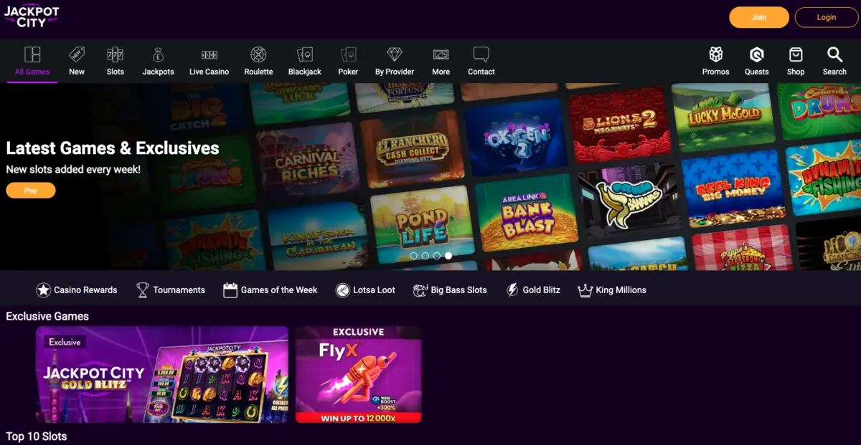The image size is (861, 445).
Task: Click the Pond Life game tile
Action: (x=422, y=224)
